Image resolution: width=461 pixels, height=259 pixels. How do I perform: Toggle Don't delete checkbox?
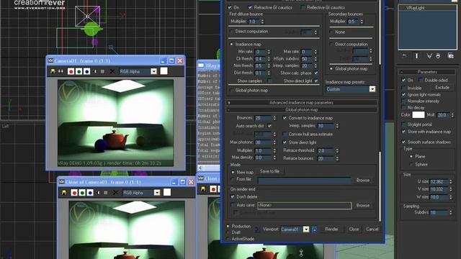pos(233,196)
